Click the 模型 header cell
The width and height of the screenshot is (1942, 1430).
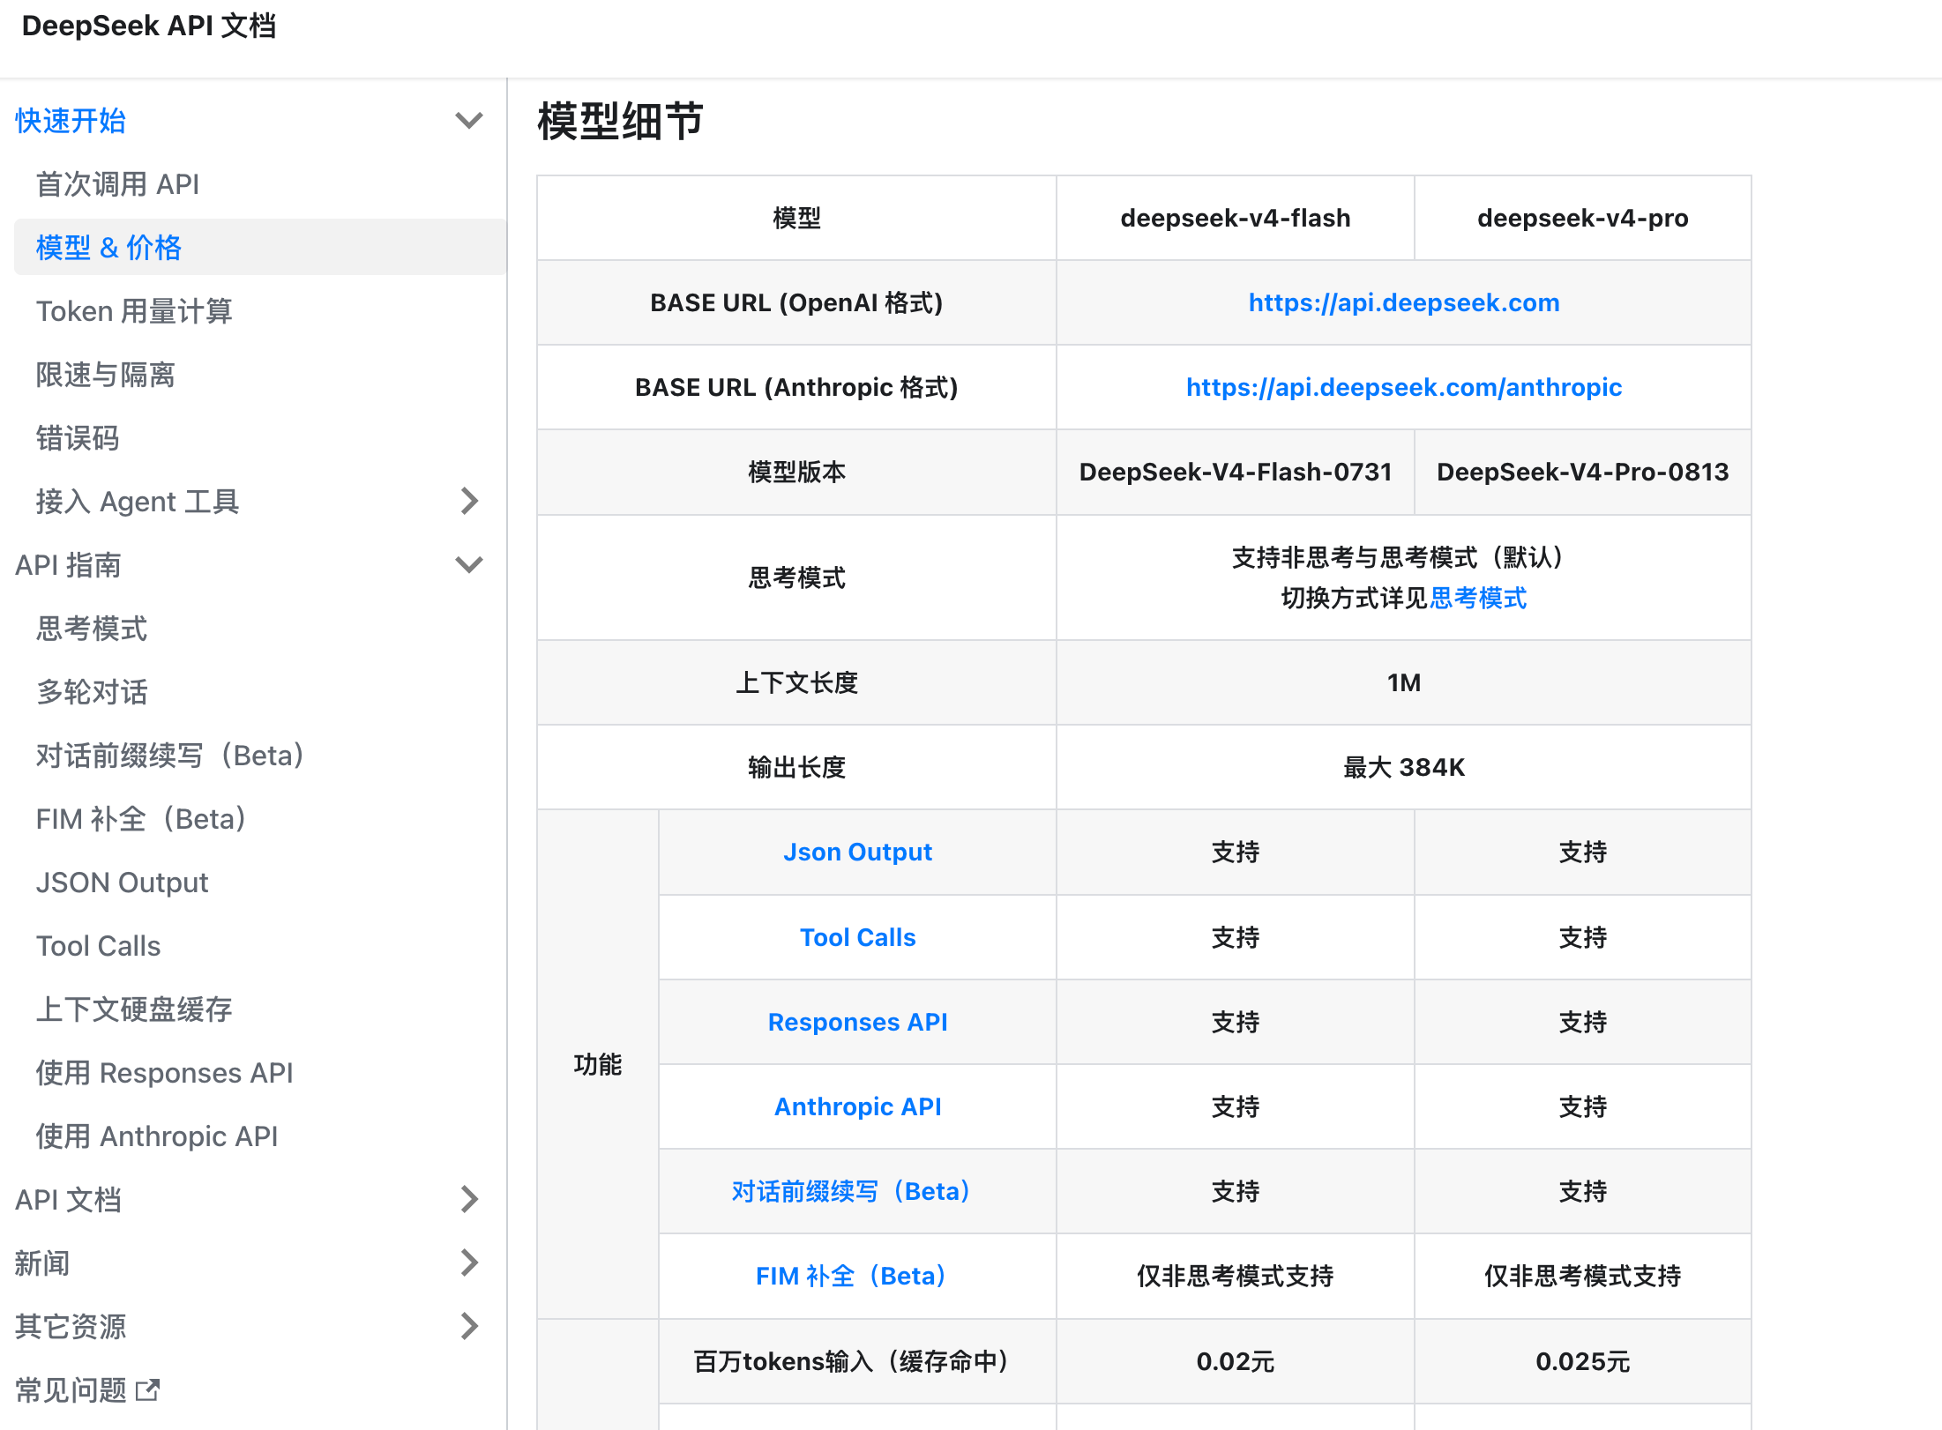[x=796, y=218]
